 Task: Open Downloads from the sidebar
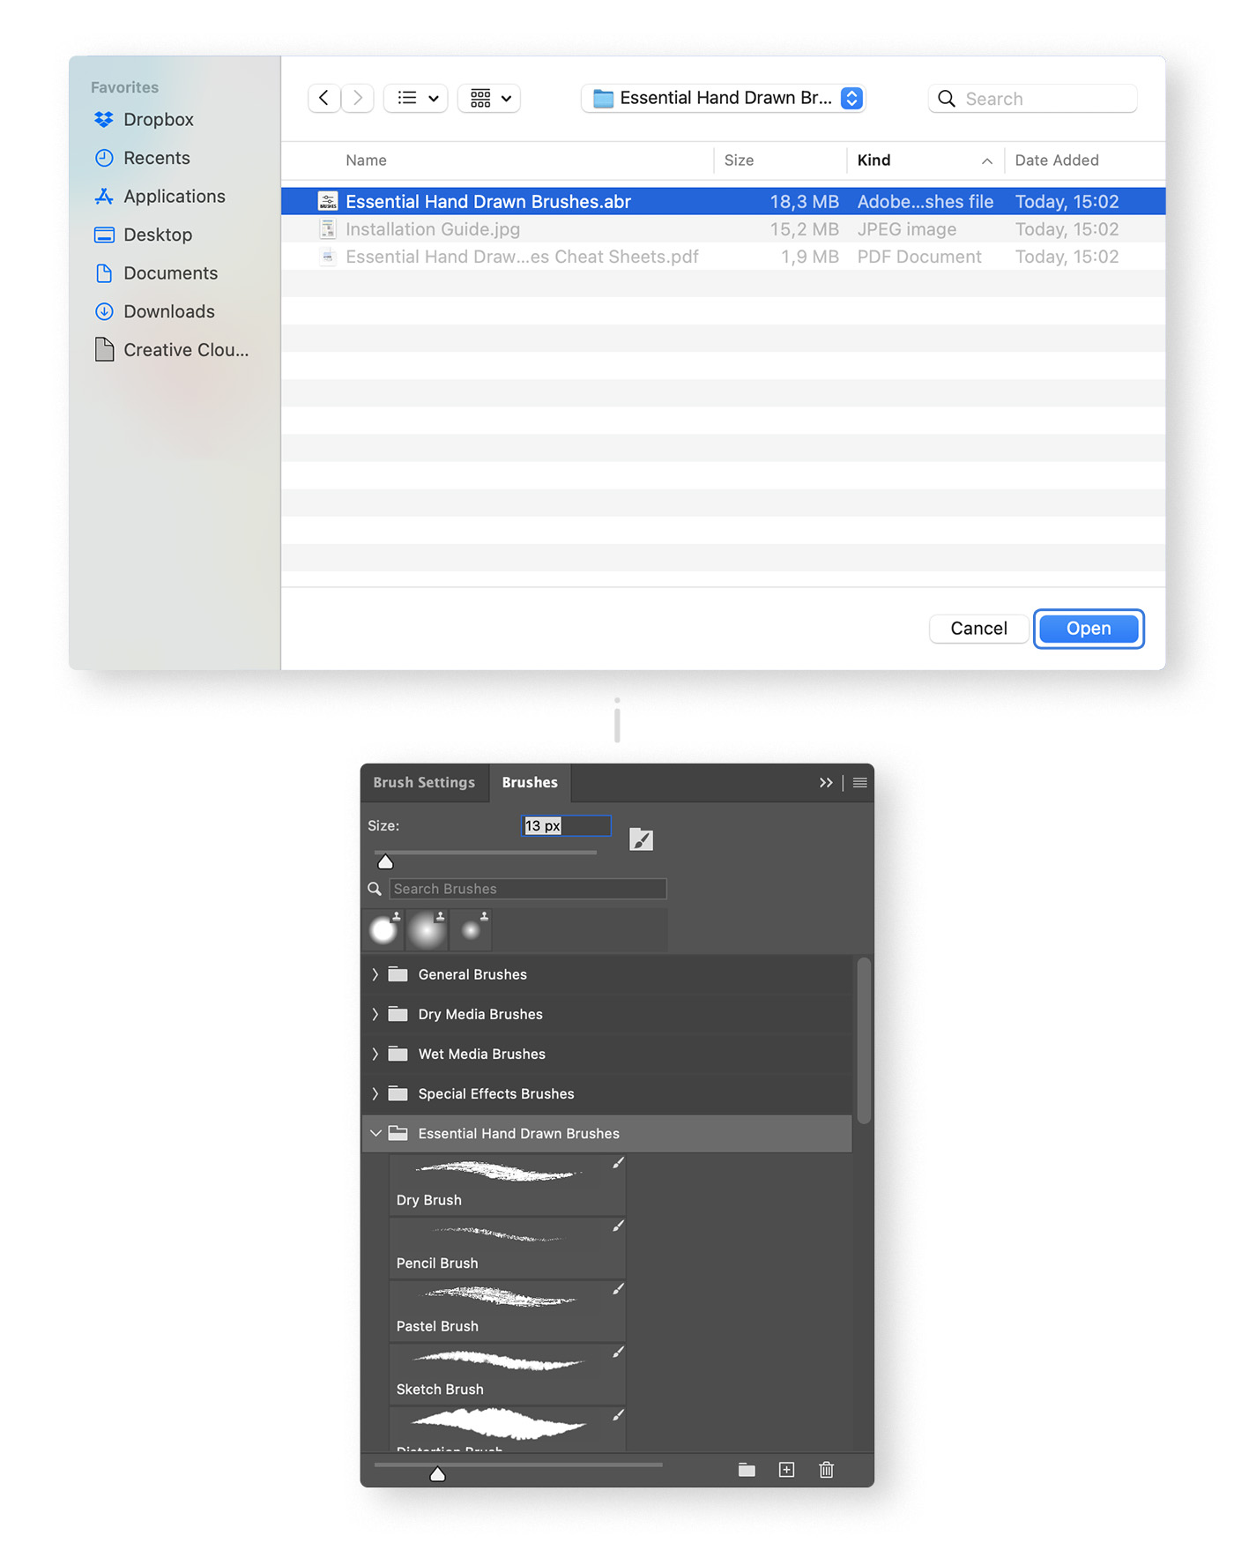(154, 311)
